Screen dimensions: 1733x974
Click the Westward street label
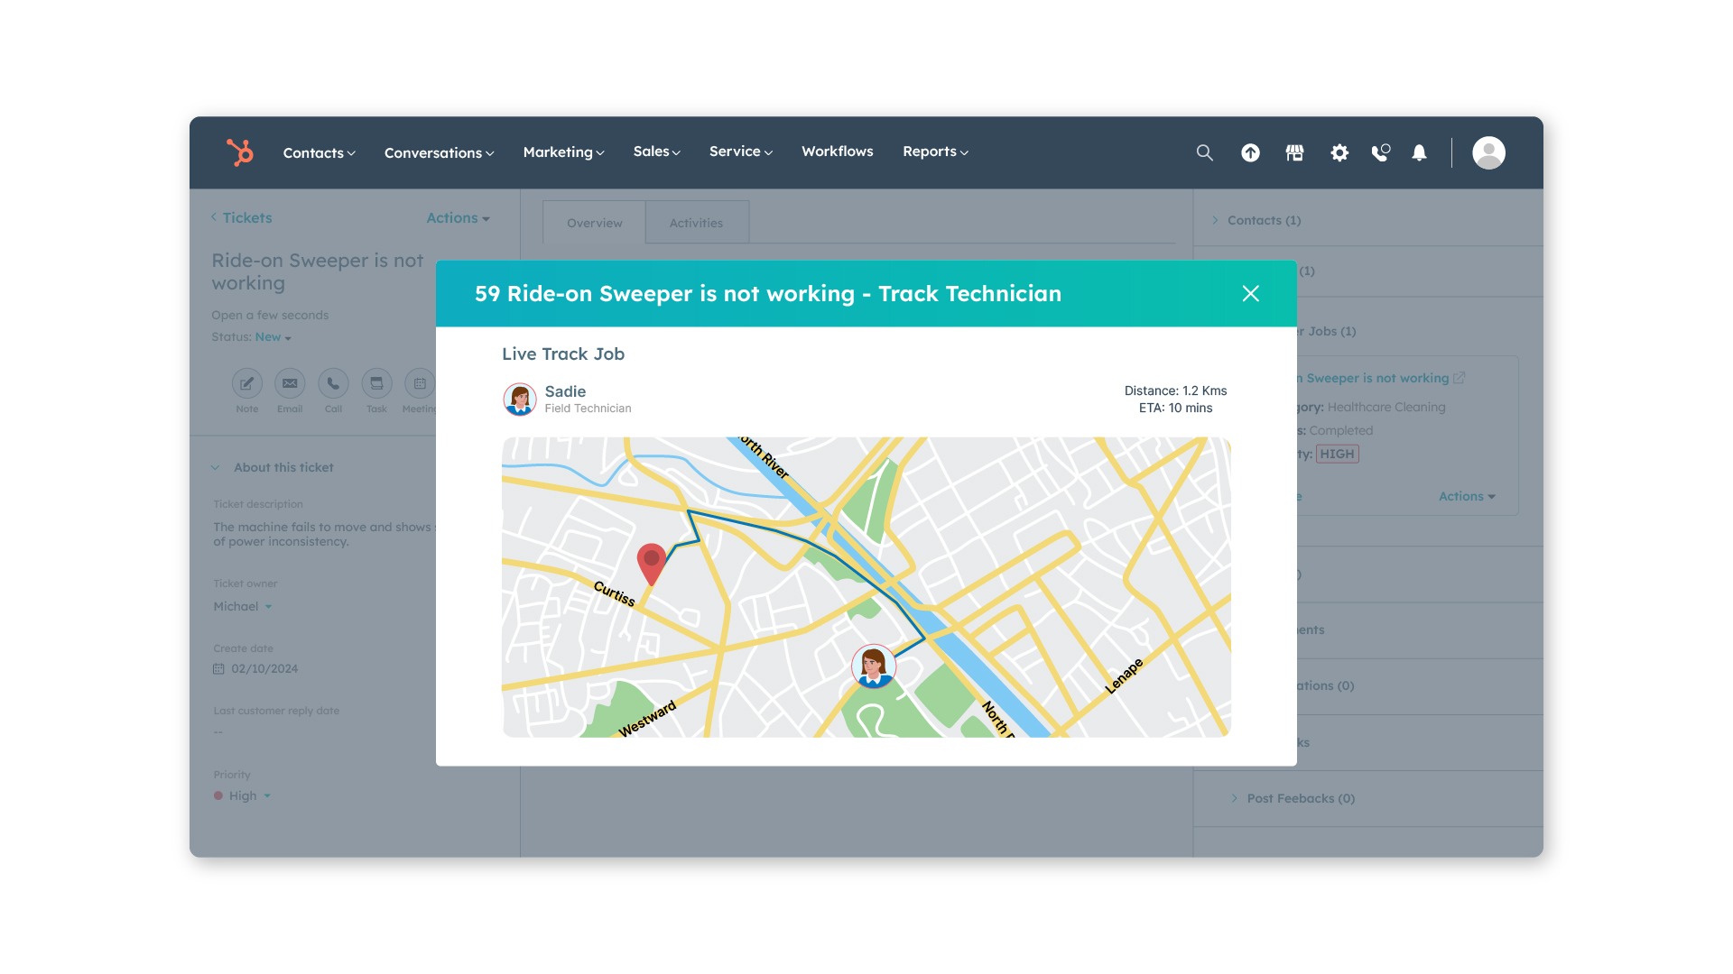pos(647,719)
